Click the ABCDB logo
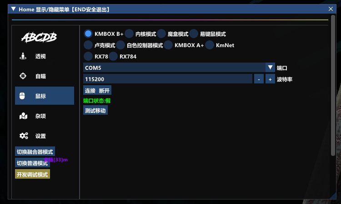The image size is (341, 204). pyautogui.click(x=39, y=38)
